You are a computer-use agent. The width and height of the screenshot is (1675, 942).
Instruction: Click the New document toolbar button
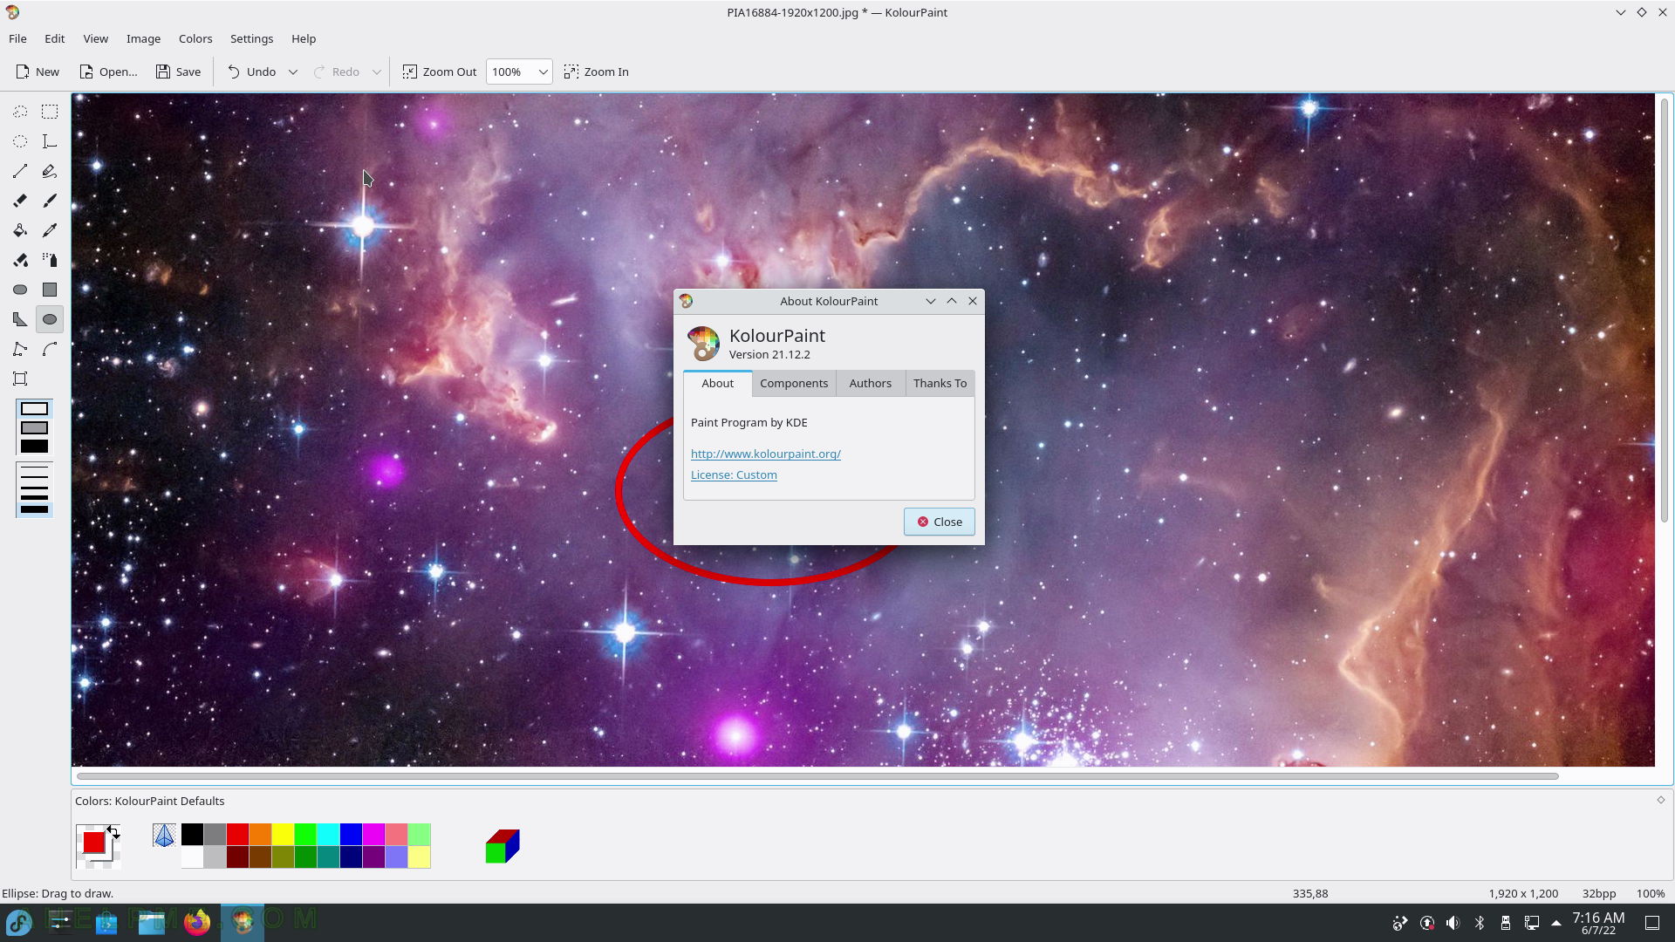click(38, 72)
